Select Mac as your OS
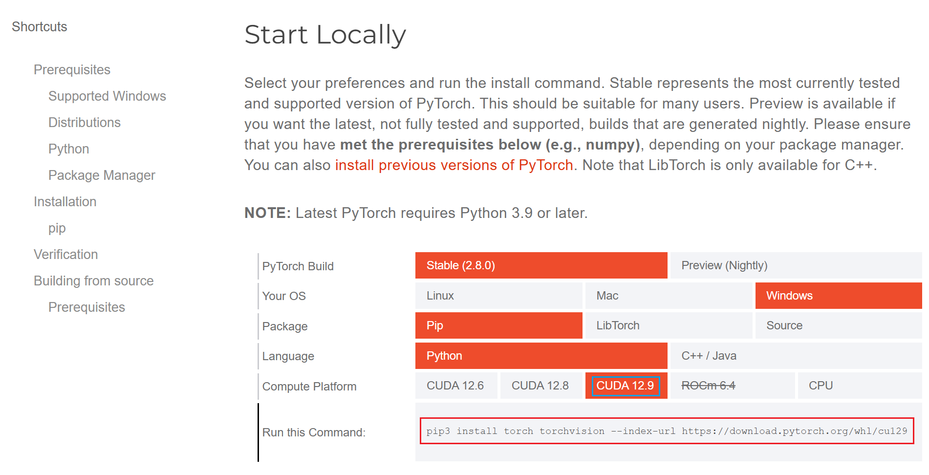 (669, 296)
